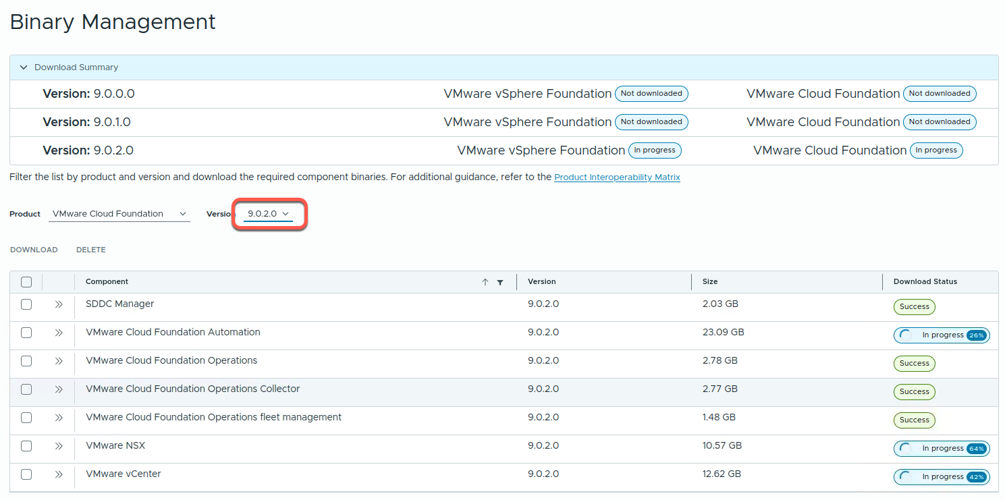The image size is (1005, 500).
Task: Expand details for VMware NSX row
Action: (x=59, y=446)
